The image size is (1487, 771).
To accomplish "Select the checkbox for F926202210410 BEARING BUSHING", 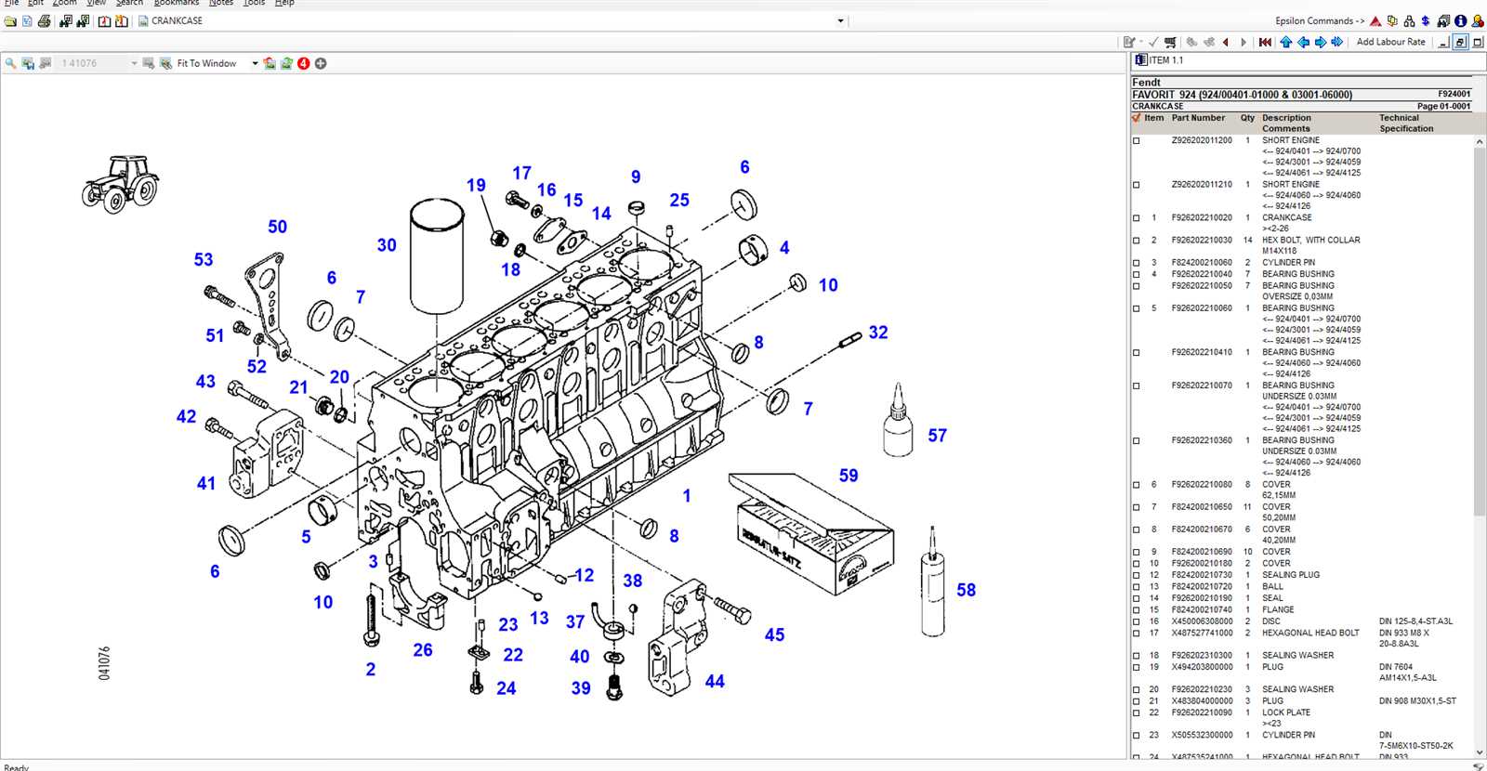I will point(1136,353).
